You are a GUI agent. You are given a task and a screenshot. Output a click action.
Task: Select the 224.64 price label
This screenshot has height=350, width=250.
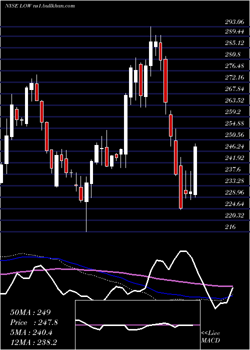pos(234,204)
